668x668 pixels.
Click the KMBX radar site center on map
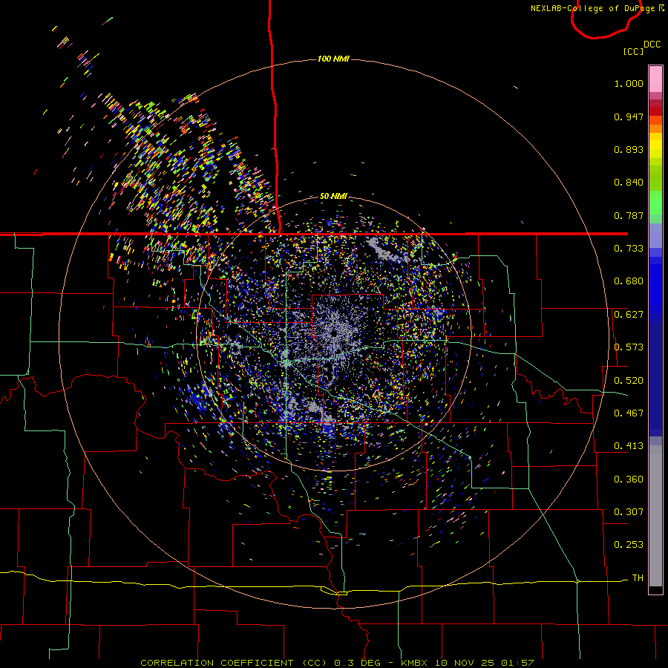333,333
